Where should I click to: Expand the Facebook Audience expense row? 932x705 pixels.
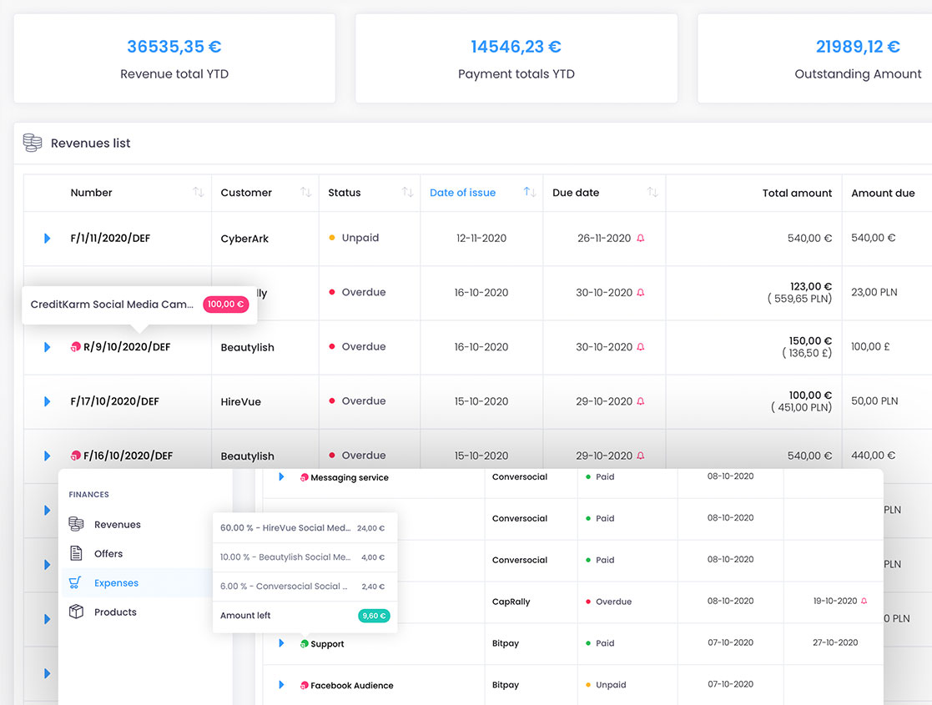281,685
